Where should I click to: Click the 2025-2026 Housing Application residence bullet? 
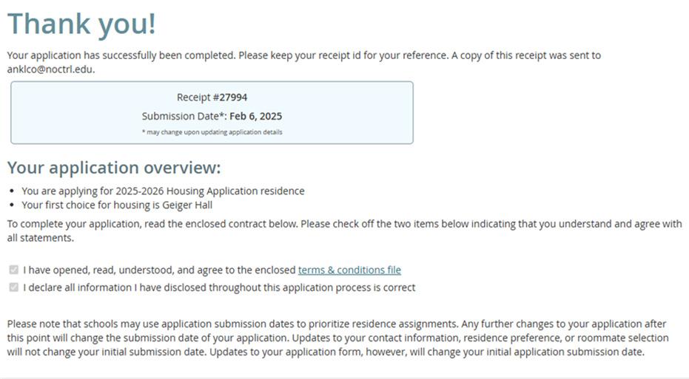[163, 191]
